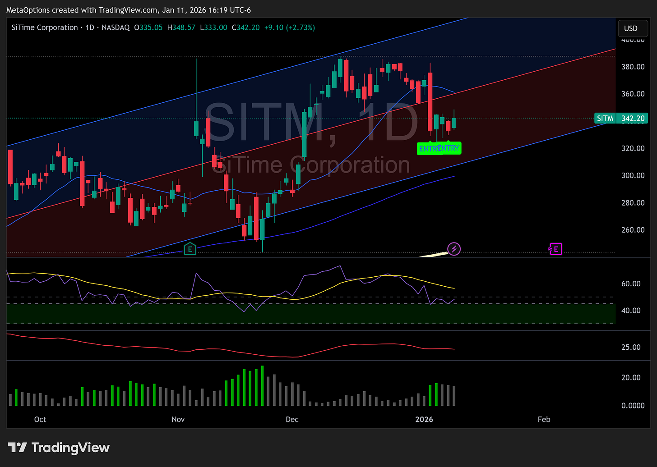The height and width of the screenshot is (467, 657).
Task: Click the earnings "E" badge below November
Action: coord(190,248)
